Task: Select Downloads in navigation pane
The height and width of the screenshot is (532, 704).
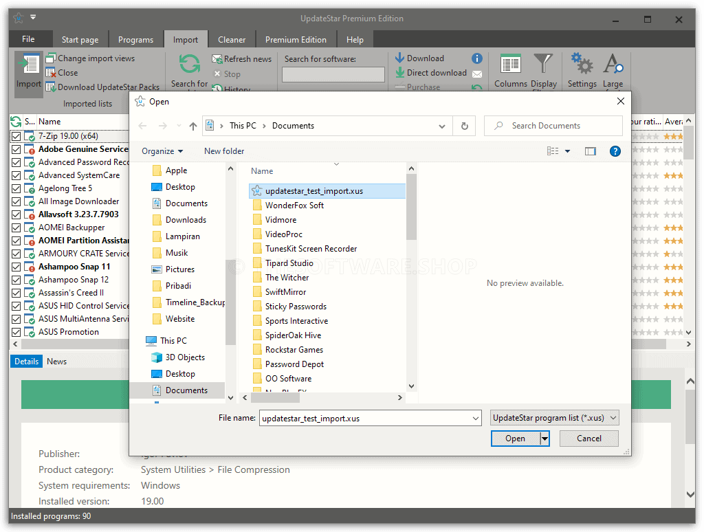Action: (186, 220)
